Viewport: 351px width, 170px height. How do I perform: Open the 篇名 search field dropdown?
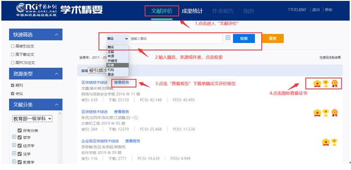click(117, 39)
